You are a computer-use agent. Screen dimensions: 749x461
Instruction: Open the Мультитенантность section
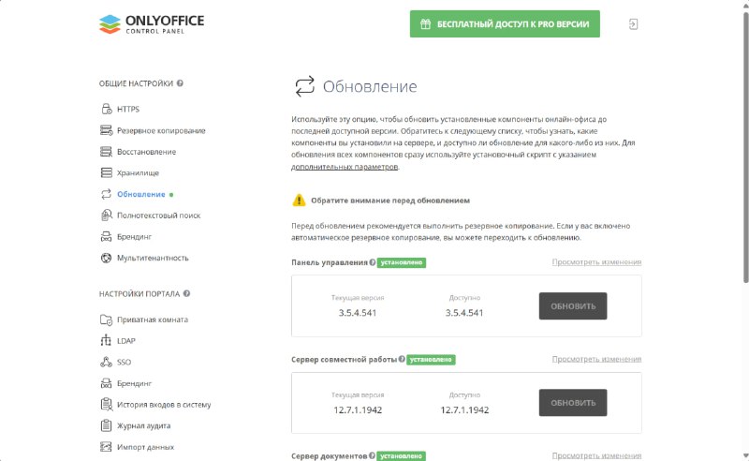(x=153, y=258)
